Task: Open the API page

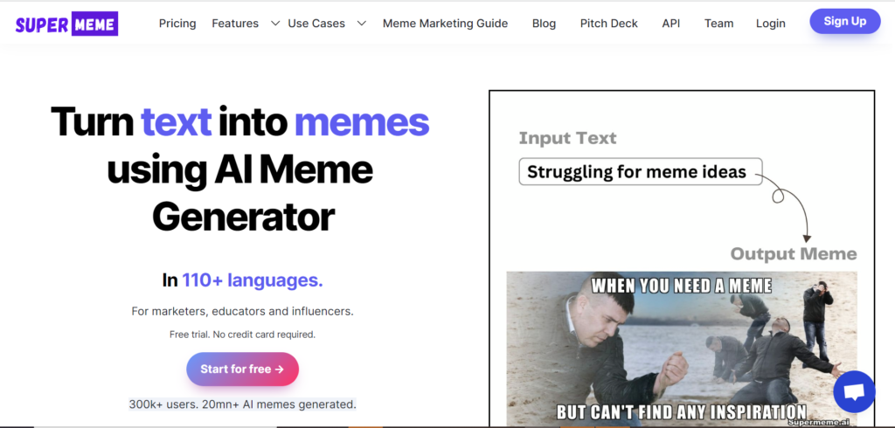Action: coord(671,24)
